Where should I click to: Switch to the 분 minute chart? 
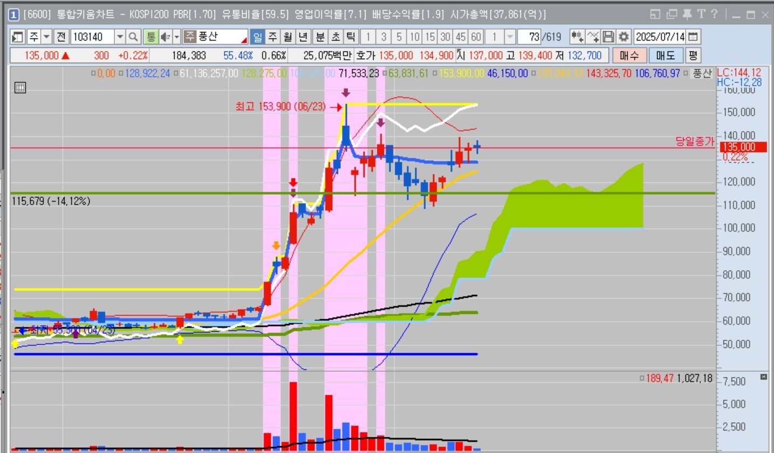tap(320, 37)
